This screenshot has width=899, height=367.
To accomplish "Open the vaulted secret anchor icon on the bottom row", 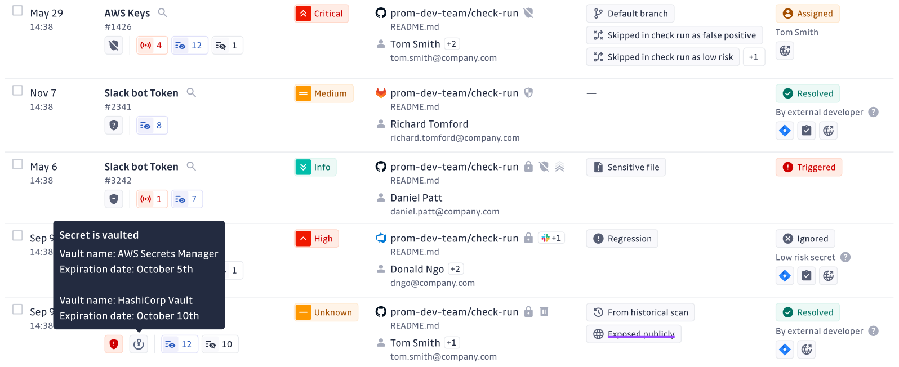I will 139,344.
